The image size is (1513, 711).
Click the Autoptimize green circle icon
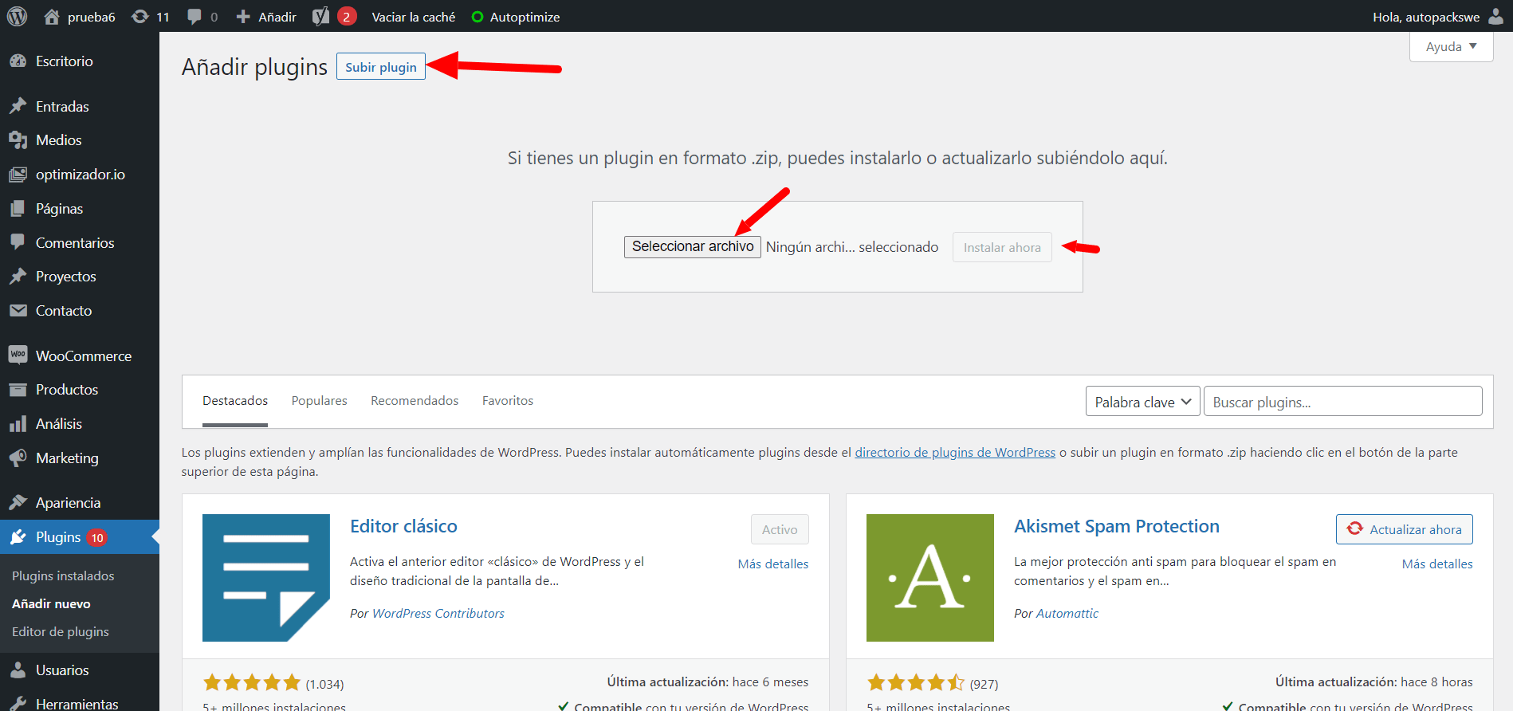tap(477, 17)
